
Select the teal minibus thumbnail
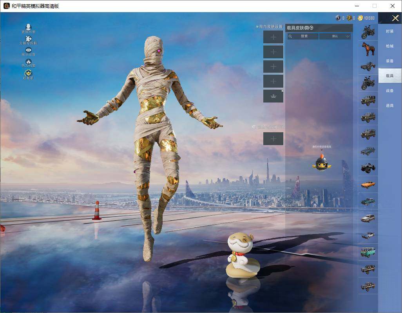[x=368, y=252]
